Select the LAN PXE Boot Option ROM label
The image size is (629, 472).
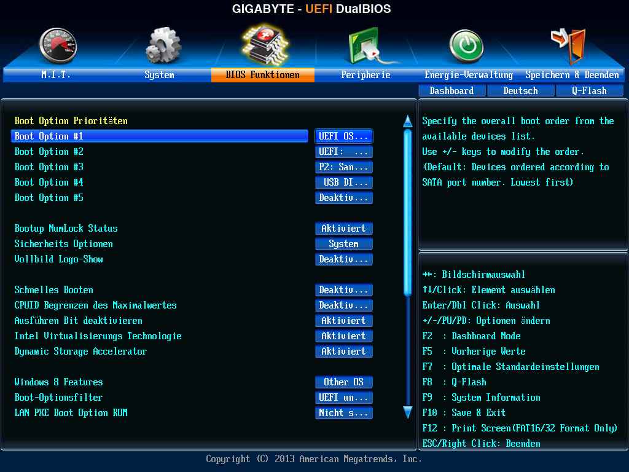[71, 412]
